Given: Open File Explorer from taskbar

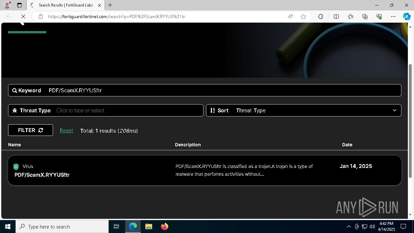Looking at the screenshot, I should pos(148,227).
